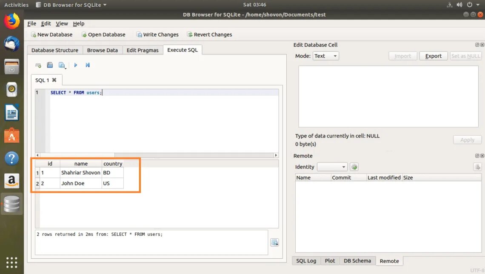Click inside the cell editor text area
The width and height of the screenshot is (485, 274).
pyautogui.click(x=388, y=97)
